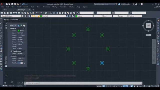Add a new drawing tab with plus button
The image size is (160, 90).
tap(33, 10)
